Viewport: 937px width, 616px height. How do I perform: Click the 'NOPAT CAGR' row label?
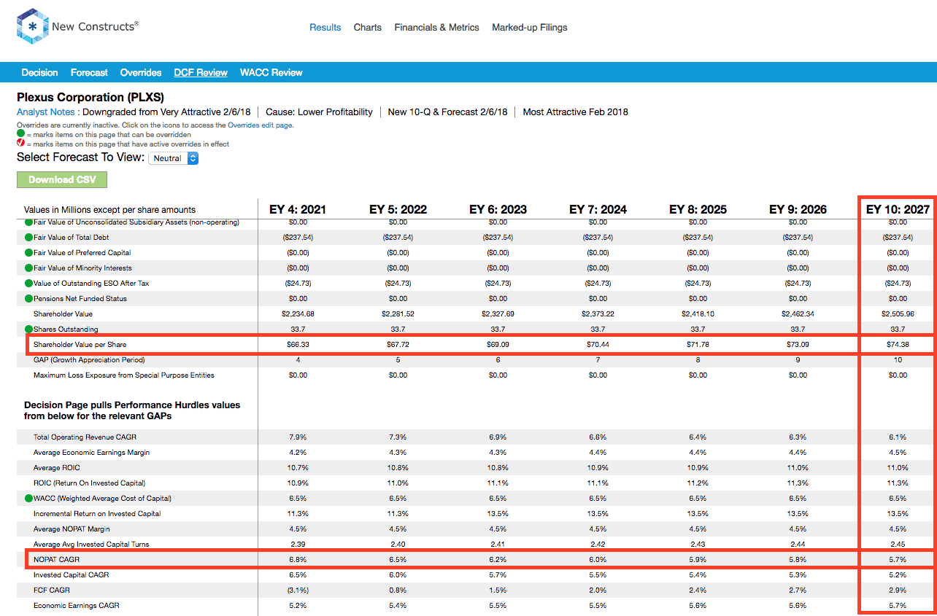point(56,559)
